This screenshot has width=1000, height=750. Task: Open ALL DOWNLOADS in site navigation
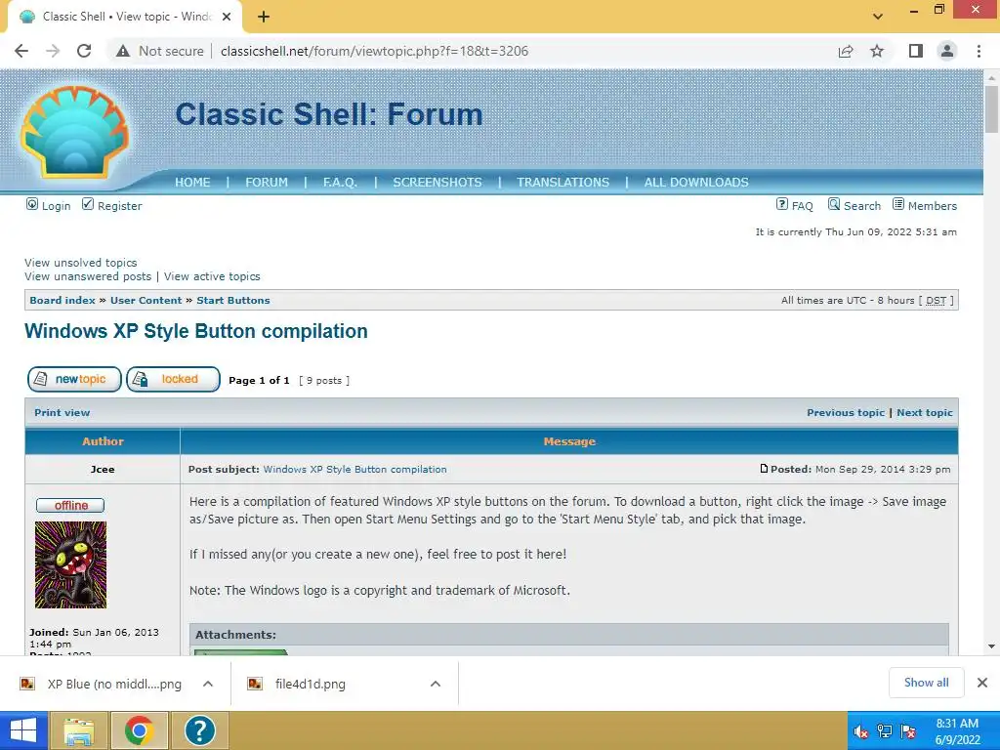point(696,183)
